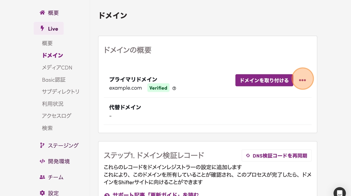Click the staging branch icon

pos(42,145)
